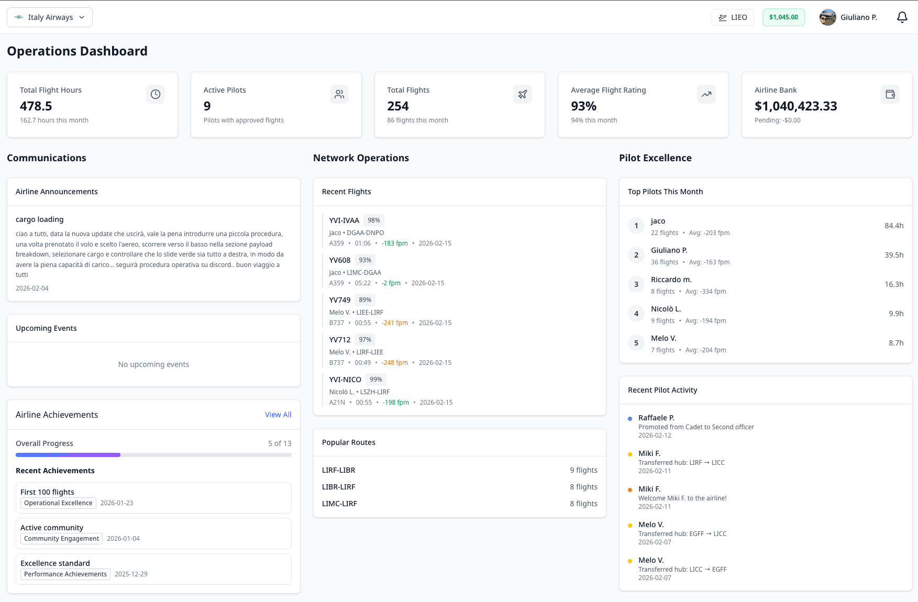Screen dimensions: 918x602
Task: Expand the LIEO hub menu
Action: coord(732,17)
